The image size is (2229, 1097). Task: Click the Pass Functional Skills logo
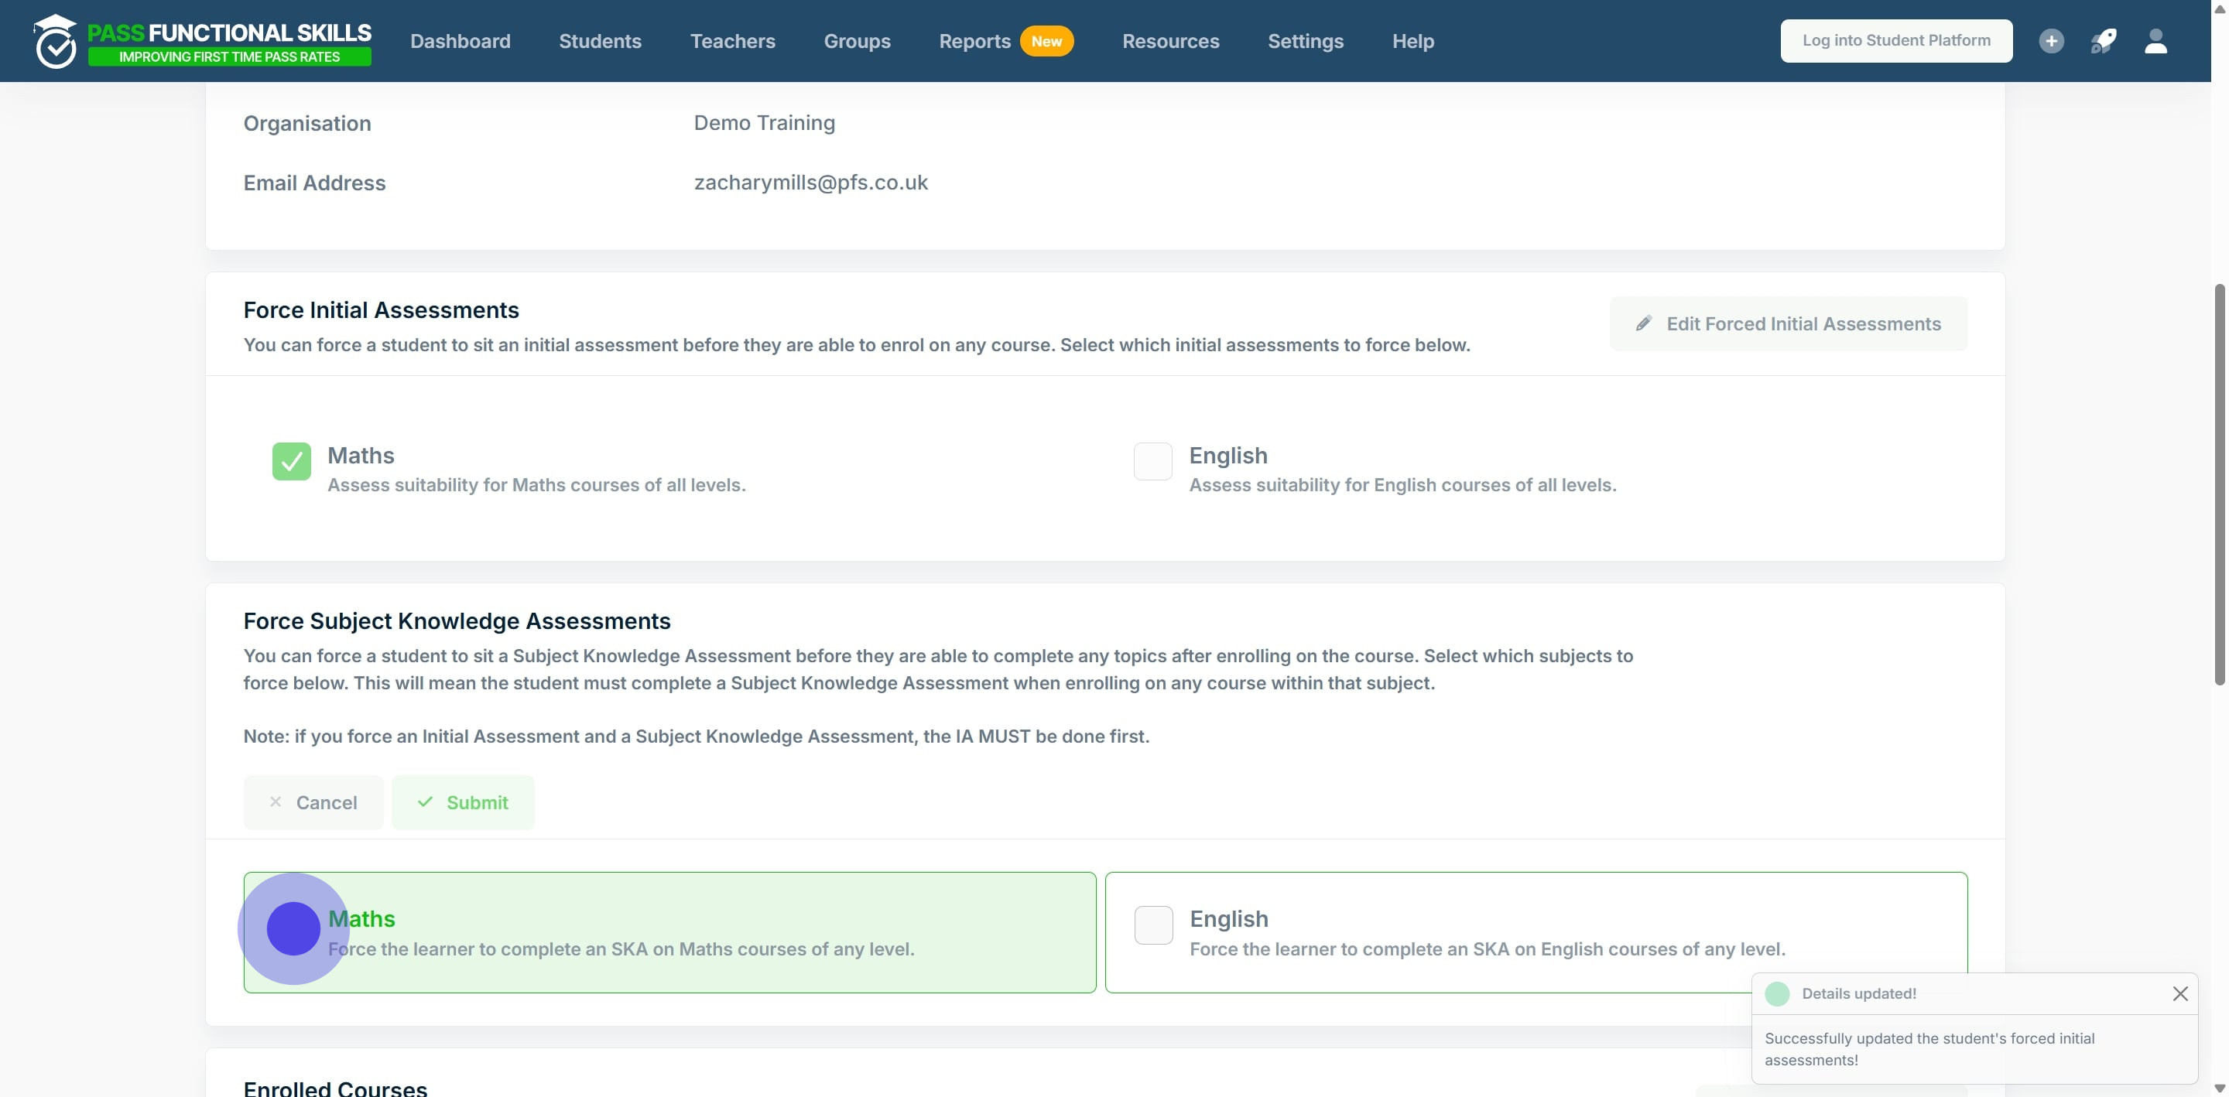point(203,41)
